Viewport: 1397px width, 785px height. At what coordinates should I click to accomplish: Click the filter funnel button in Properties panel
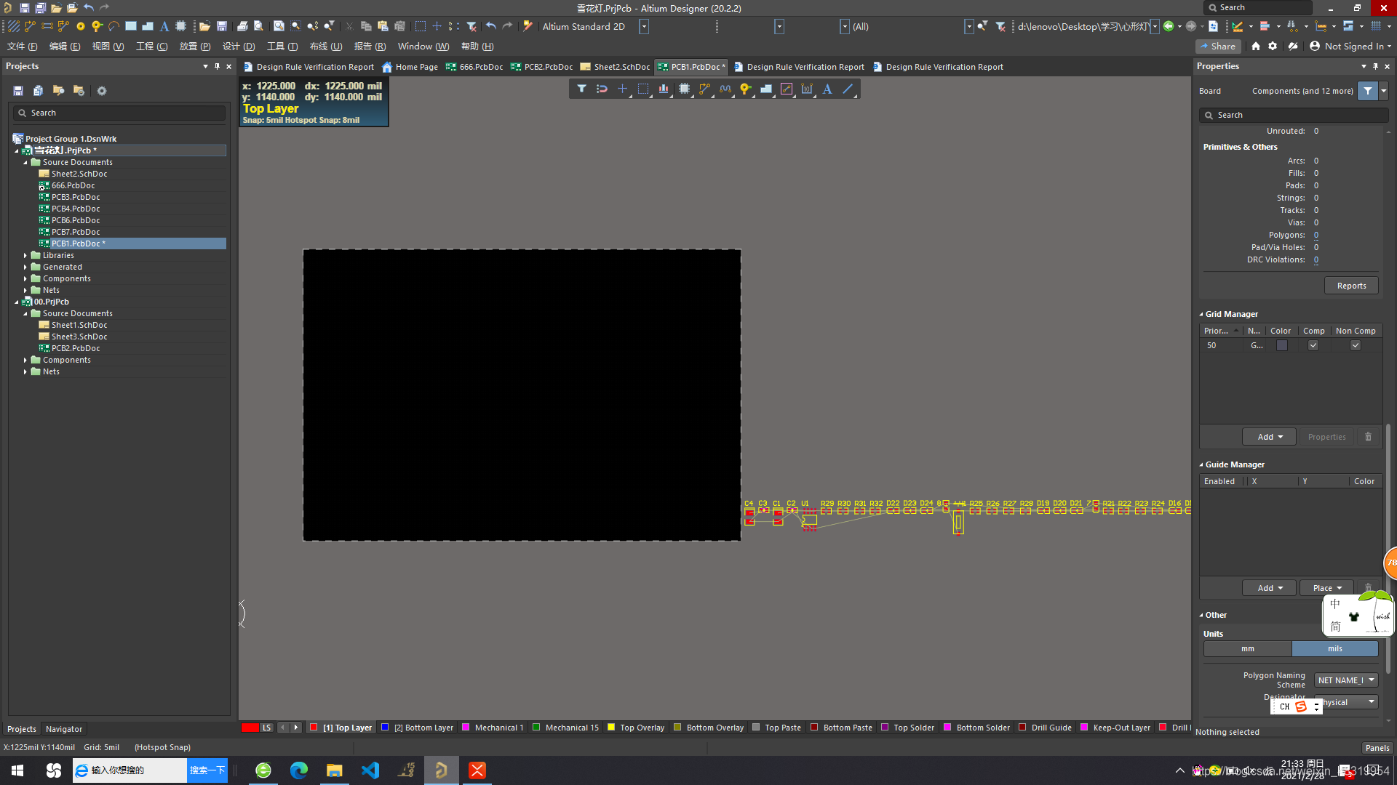1368,91
